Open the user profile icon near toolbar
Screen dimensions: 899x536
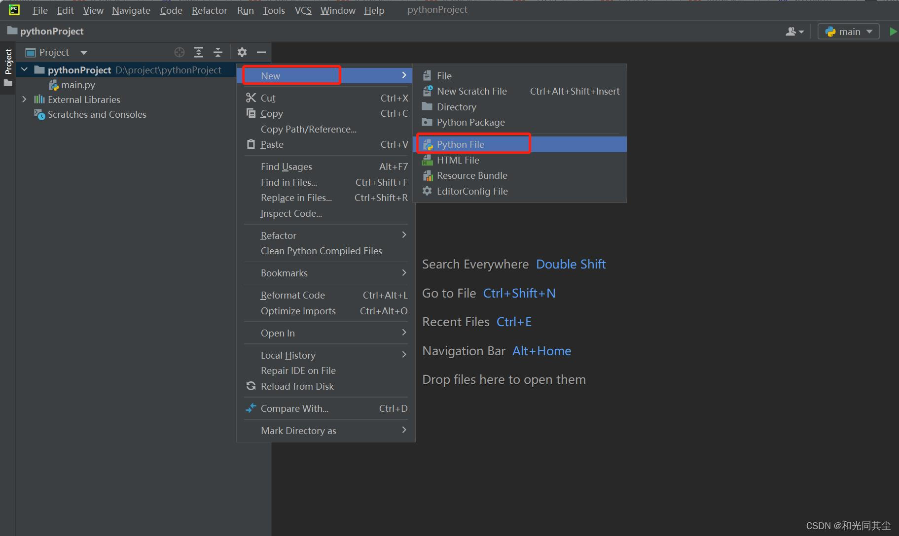click(793, 31)
